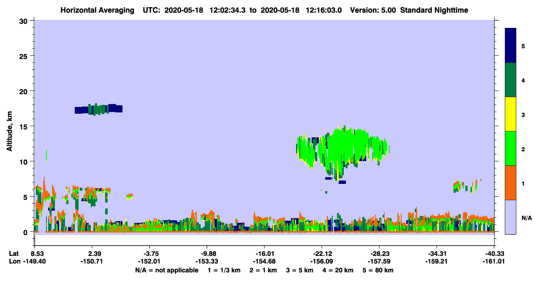The width and height of the screenshot is (549, 282).
Task: Click longitude value -157.59
Action: 379,261
